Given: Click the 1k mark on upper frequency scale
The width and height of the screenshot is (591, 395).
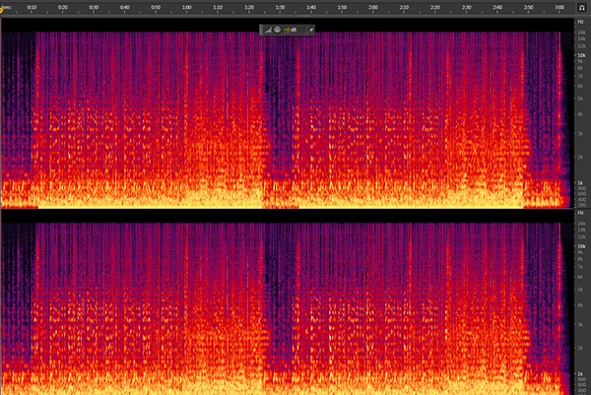Looking at the screenshot, I should (581, 184).
